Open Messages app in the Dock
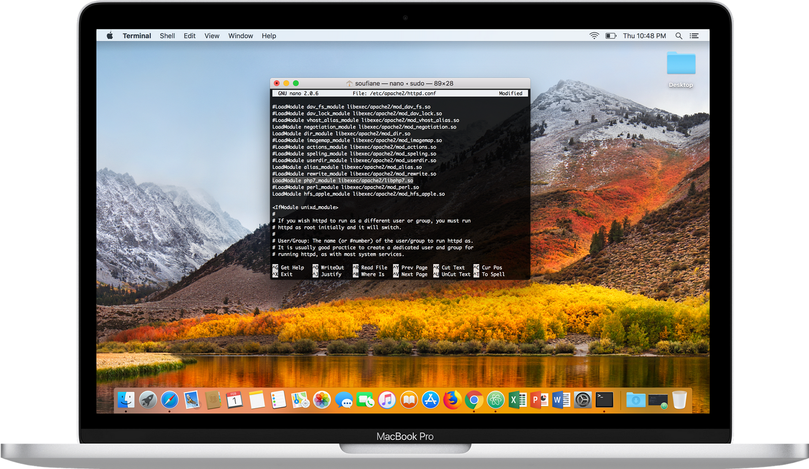 (344, 400)
